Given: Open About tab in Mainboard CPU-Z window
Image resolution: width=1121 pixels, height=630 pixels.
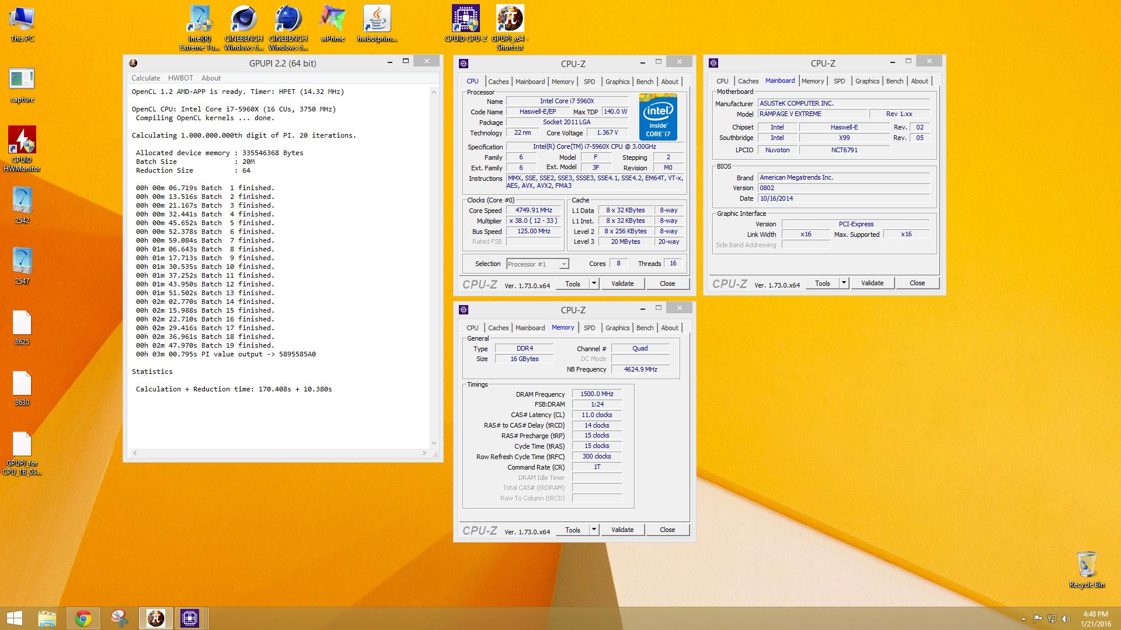Looking at the screenshot, I should (920, 81).
